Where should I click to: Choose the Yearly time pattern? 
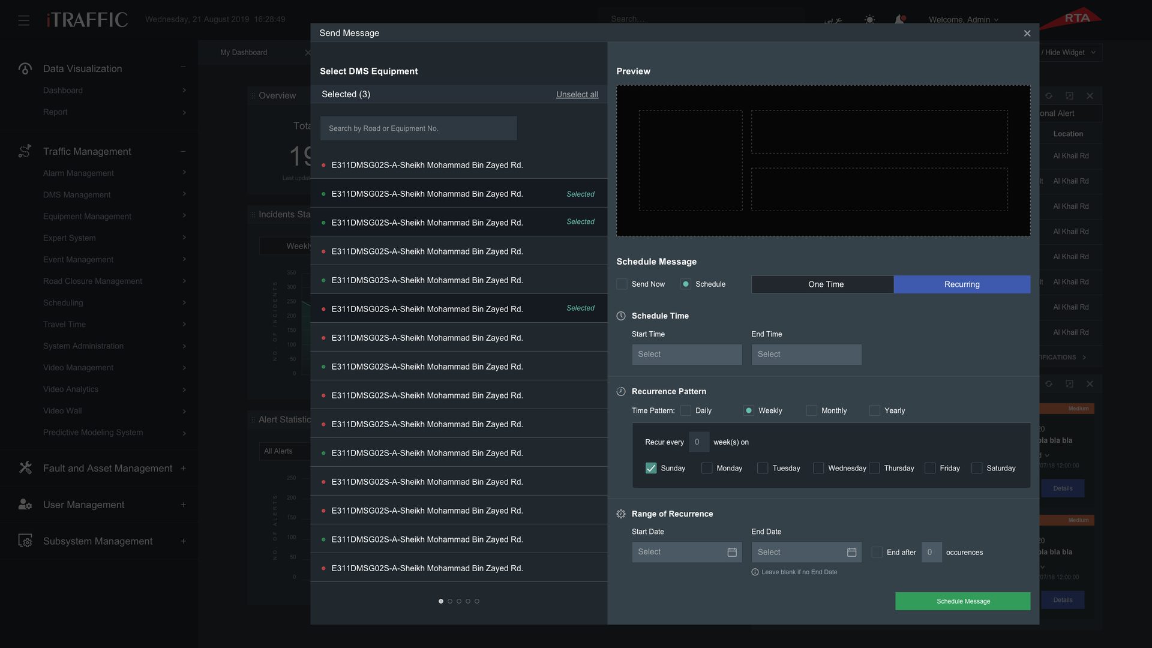[x=875, y=410]
